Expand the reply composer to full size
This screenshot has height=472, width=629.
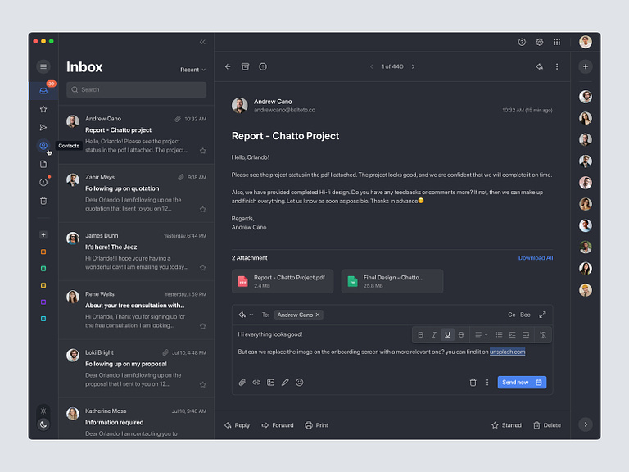pos(542,315)
